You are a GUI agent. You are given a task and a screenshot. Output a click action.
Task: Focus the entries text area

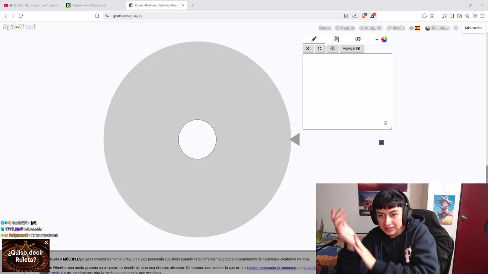tap(347, 91)
